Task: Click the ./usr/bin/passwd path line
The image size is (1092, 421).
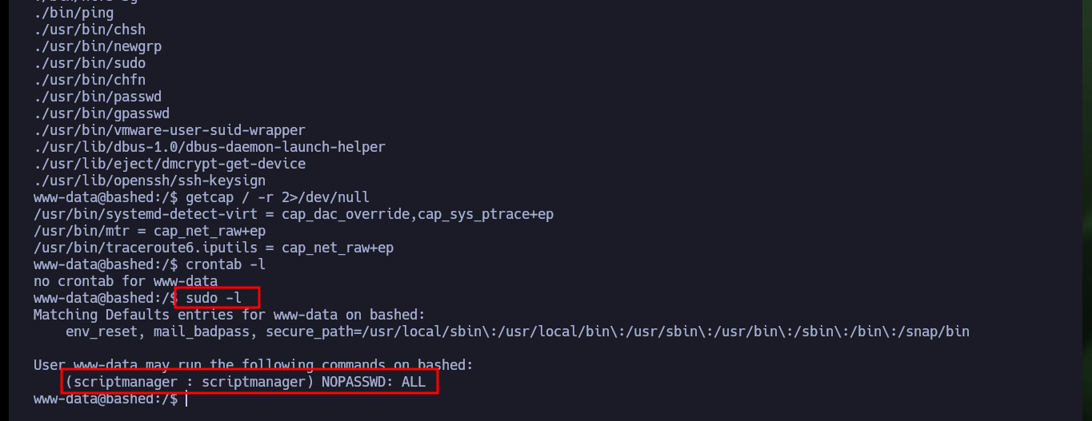Action: click(x=98, y=97)
